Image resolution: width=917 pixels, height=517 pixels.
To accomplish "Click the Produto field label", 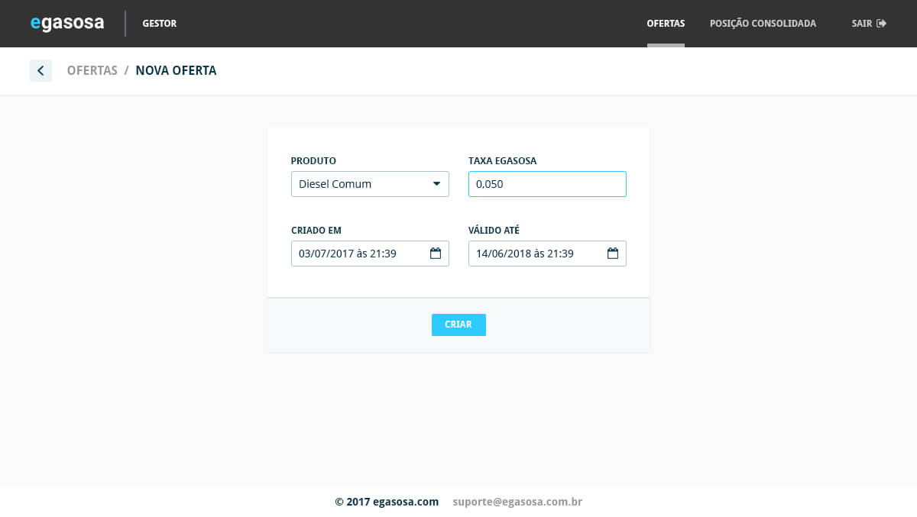I will tap(313, 161).
